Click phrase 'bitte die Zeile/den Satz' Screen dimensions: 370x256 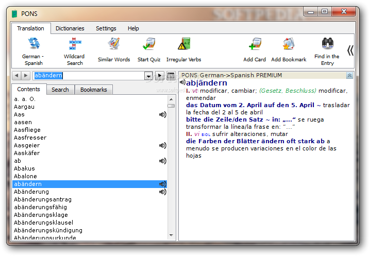click(224, 120)
